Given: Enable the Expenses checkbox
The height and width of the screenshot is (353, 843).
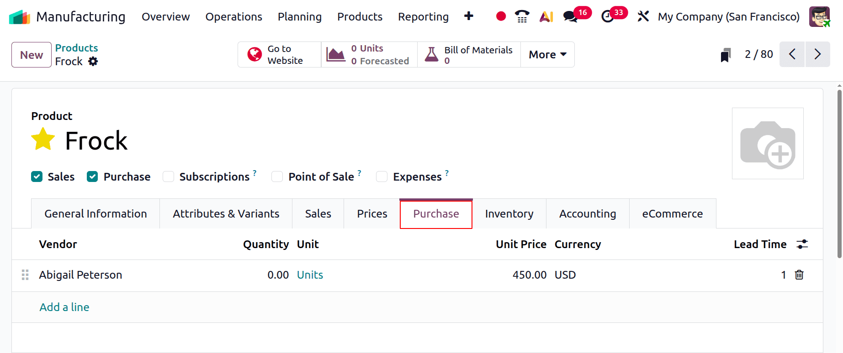Looking at the screenshot, I should (x=382, y=176).
